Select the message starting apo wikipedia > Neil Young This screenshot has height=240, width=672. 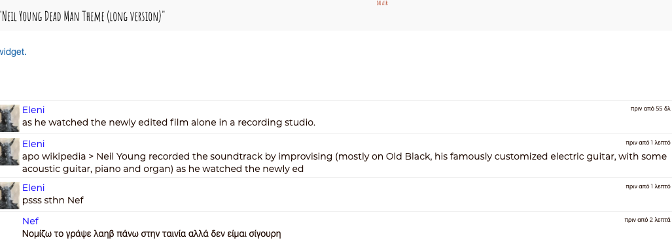pyautogui.click(x=345, y=163)
